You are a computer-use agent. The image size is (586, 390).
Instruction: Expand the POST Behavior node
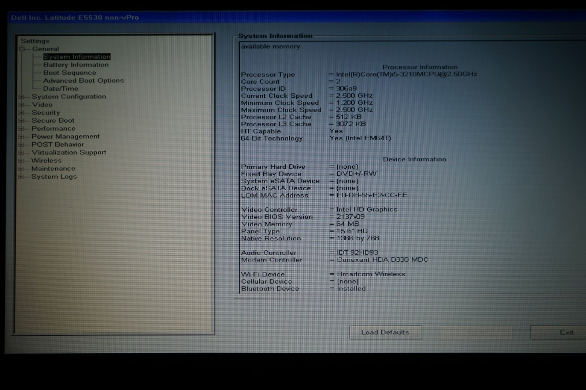tap(22, 145)
